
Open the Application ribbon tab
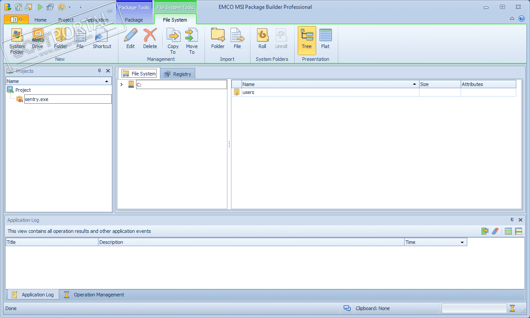point(97,20)
